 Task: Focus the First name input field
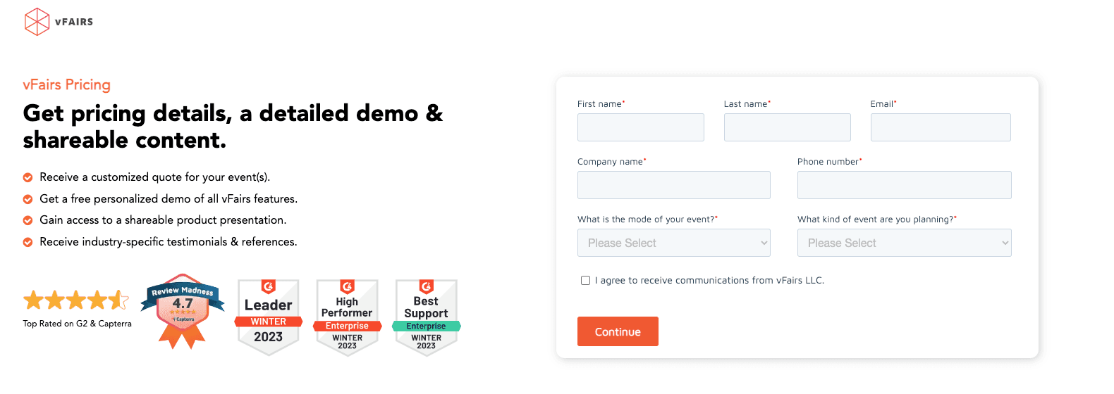[x=640, y=127]
